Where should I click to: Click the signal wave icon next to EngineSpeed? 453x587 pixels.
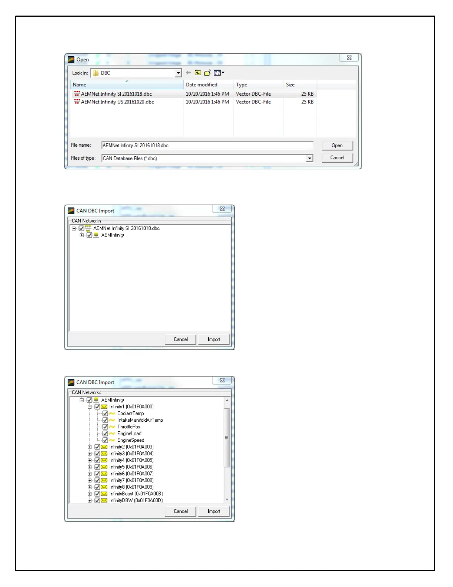[x=112, y=440]
